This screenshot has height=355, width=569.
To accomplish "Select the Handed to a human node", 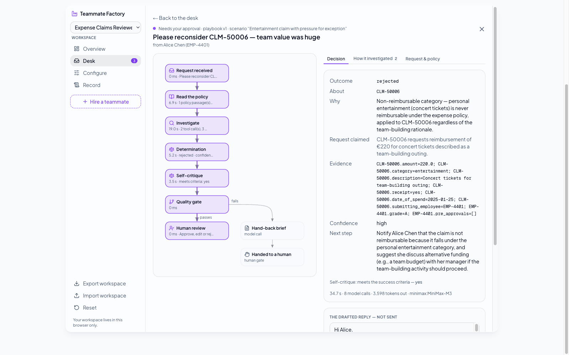I will point(272,257).
